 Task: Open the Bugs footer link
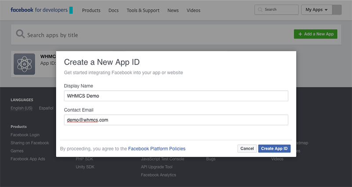211,159
